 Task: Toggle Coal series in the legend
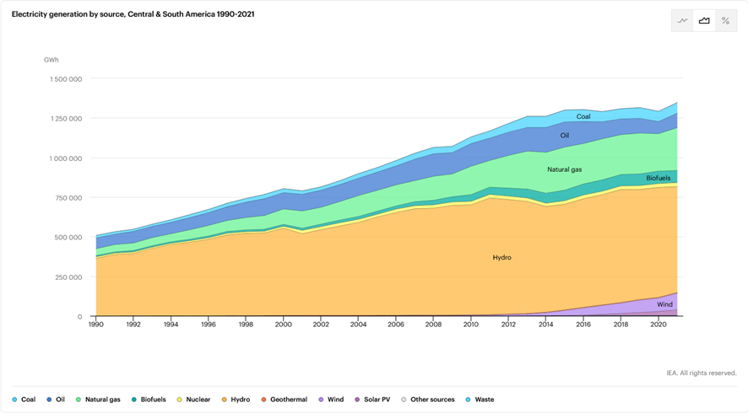pyautogui.click(x=24, y=400)
